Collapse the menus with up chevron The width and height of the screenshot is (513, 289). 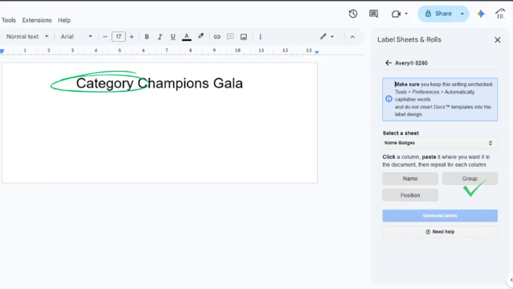(352, 37)
